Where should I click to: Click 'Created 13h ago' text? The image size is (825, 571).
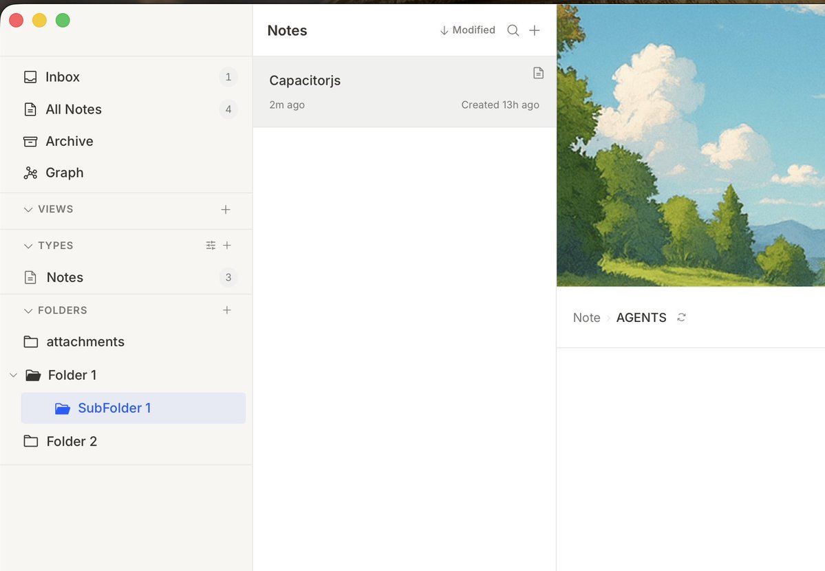pos(500,105)
